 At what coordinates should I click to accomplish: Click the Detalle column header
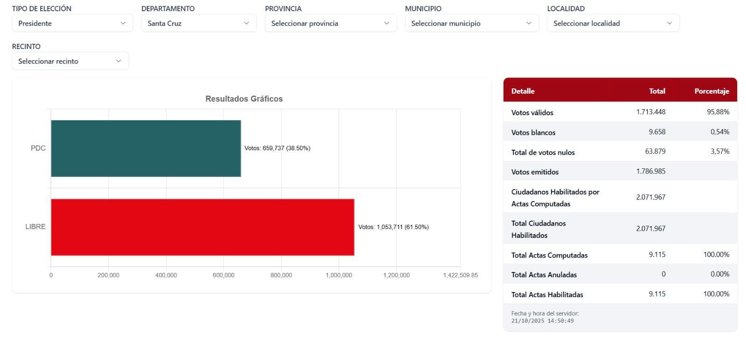pyautogui.click(x=523, y=91)
